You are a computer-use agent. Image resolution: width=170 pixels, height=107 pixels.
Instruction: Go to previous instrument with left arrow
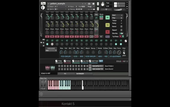point(83,4)
